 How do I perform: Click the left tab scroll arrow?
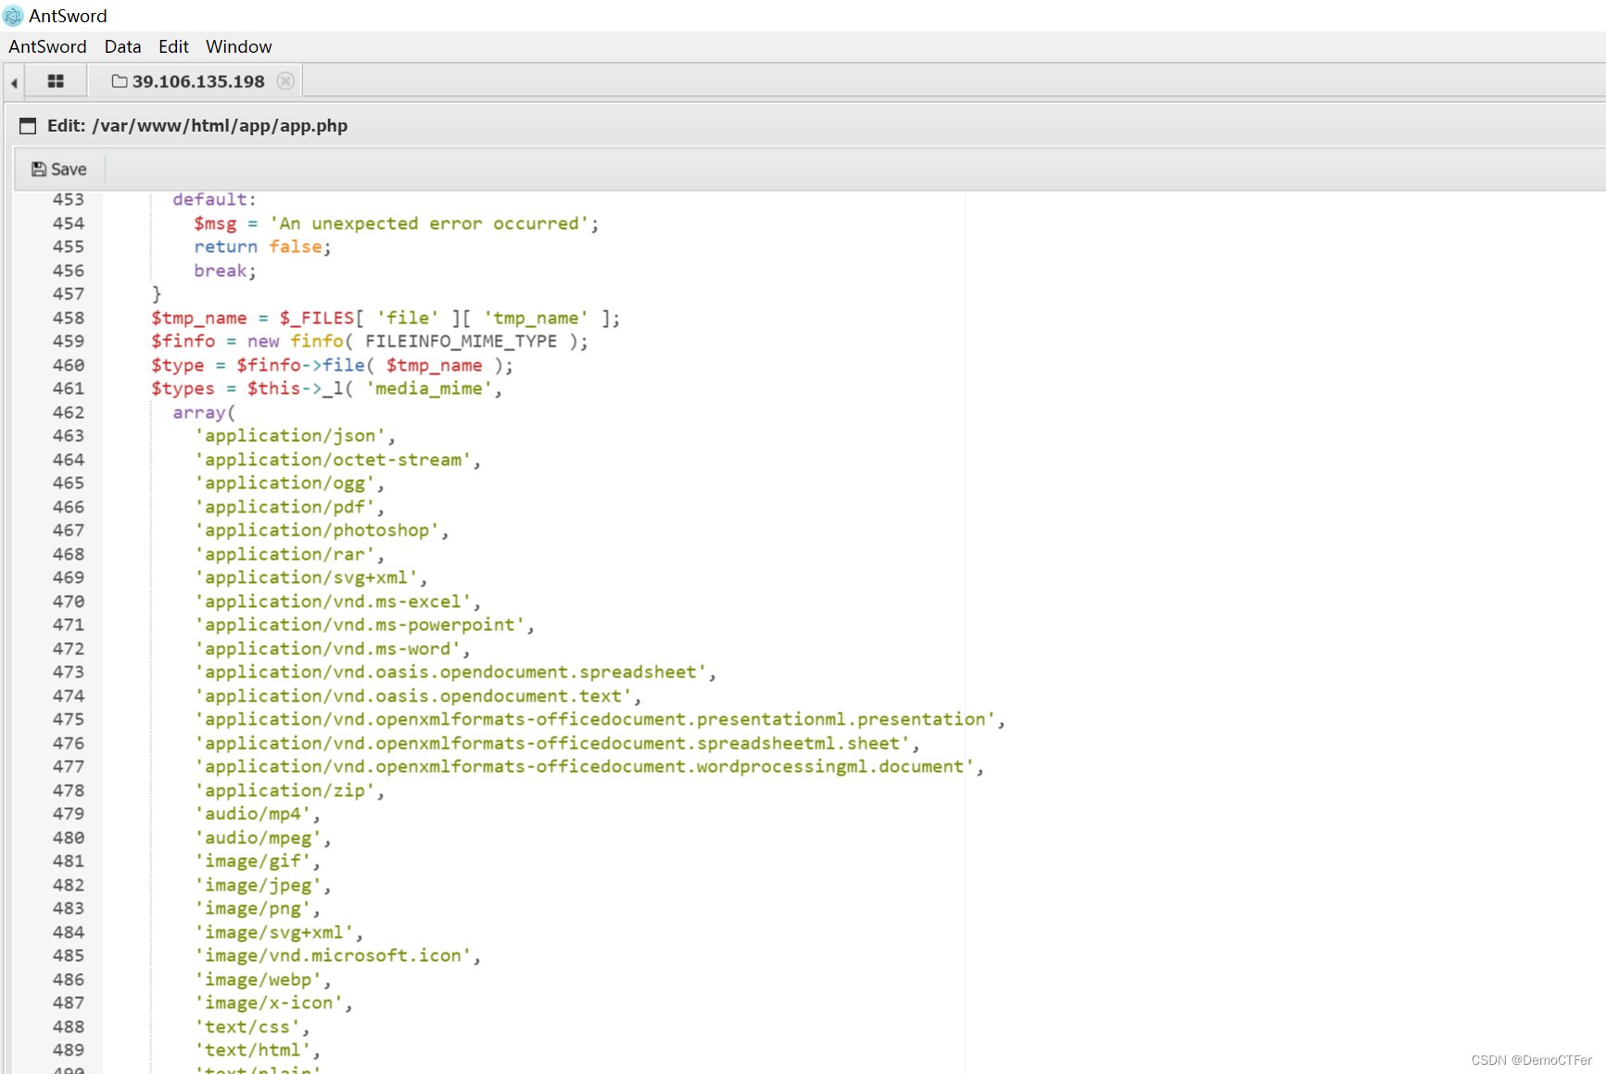point(14,82)
